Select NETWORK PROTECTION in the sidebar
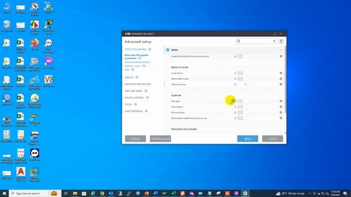This screenshot has height=197, width=351. (138, 84)
